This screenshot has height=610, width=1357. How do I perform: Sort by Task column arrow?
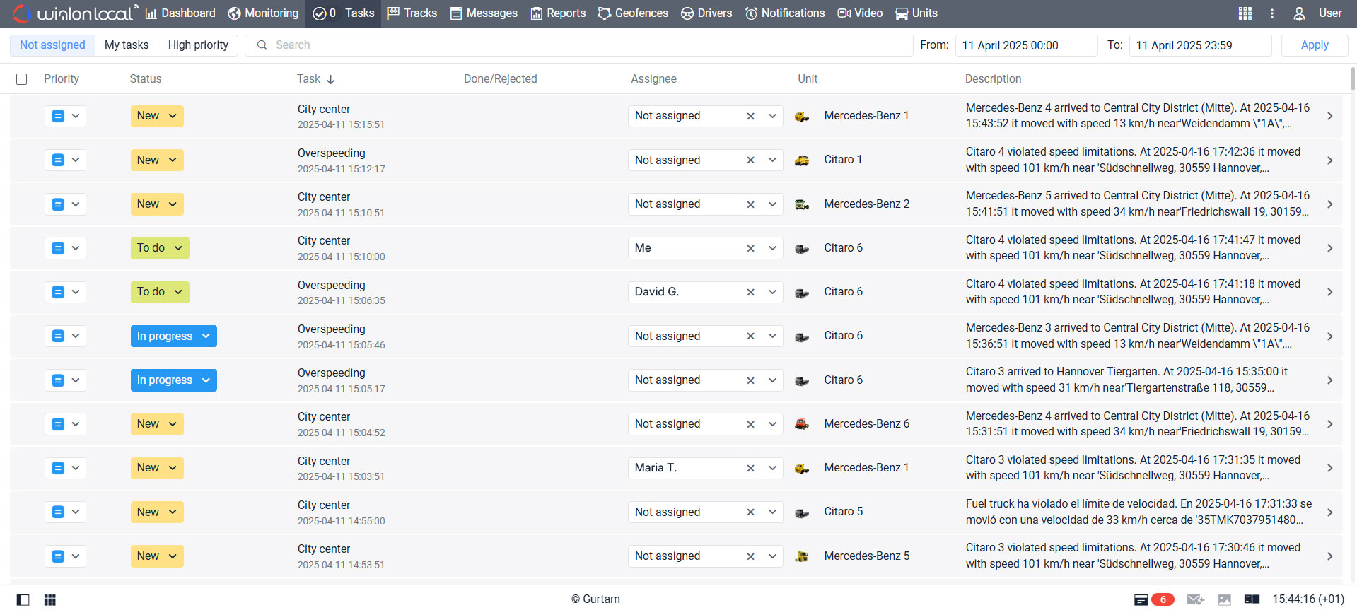click(x=330, y=79)
